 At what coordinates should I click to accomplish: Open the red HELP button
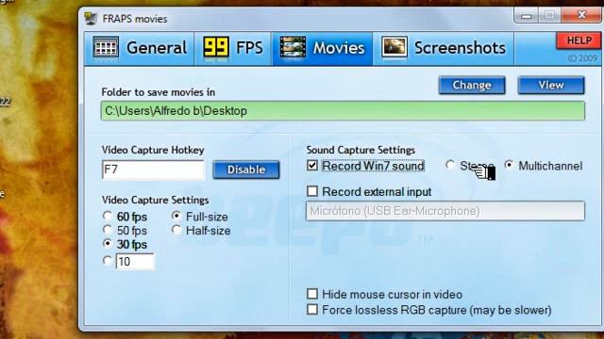click(579, 40)
